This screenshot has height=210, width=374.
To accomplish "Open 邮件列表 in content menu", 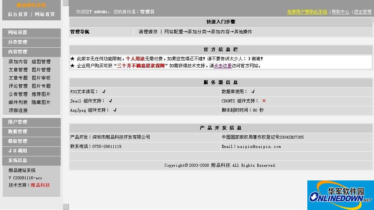I will pos(18,102).
